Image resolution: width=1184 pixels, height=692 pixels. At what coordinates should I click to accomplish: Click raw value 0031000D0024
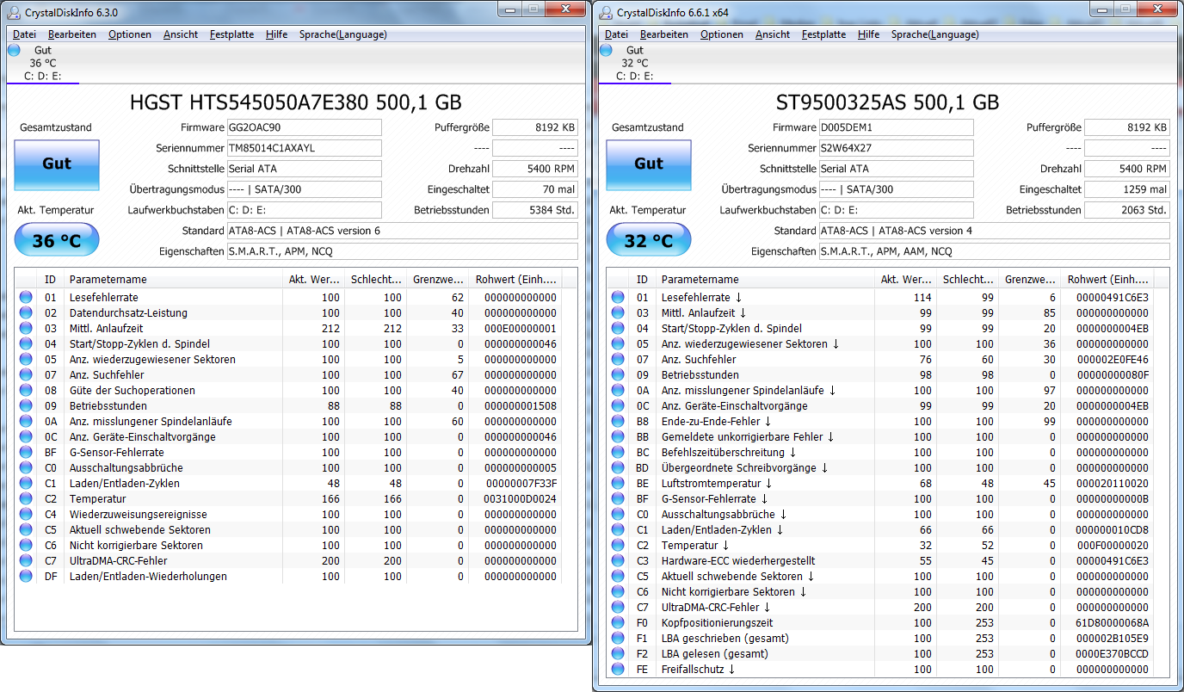pyautogui.click(x=521, y=499)
